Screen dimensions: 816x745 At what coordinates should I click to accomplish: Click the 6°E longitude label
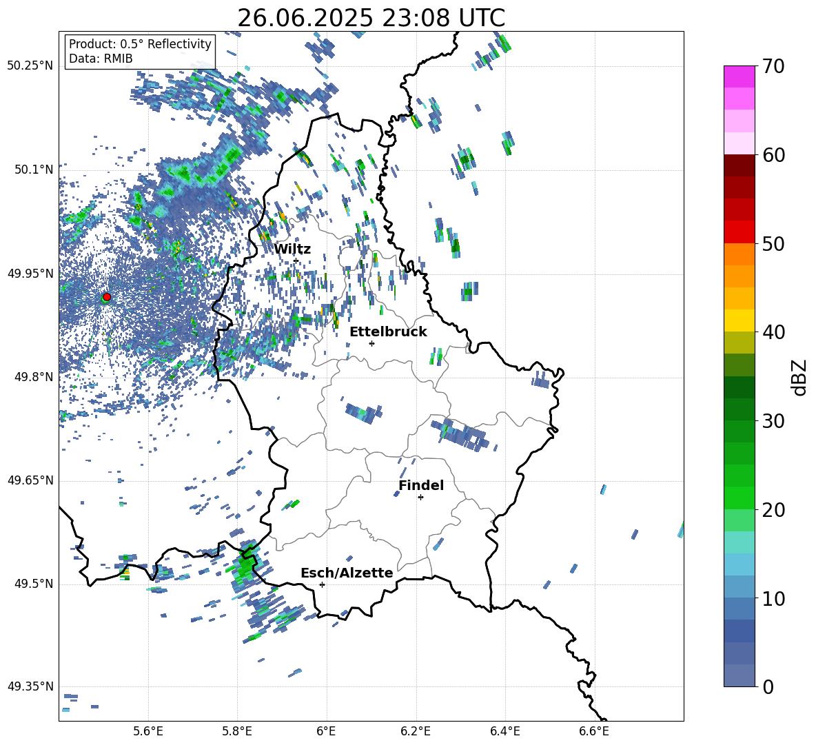tap(326, 731)
